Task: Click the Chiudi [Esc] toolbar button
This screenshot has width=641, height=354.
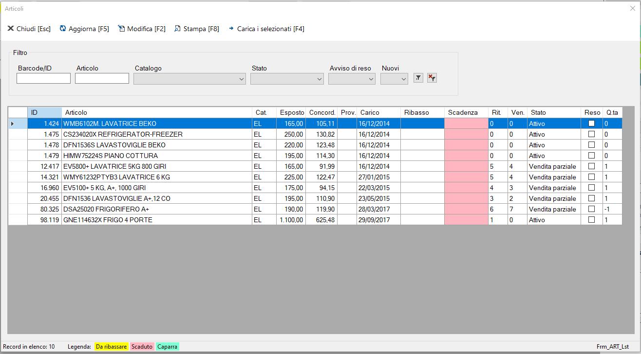Action: [x=29, y=29]
